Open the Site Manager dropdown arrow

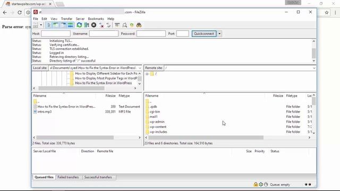41,25
